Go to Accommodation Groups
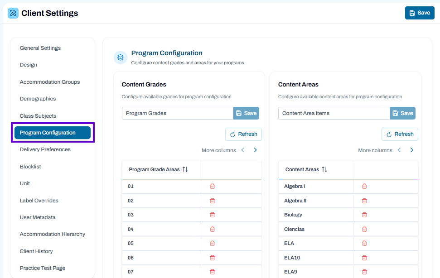 (50, 82)
